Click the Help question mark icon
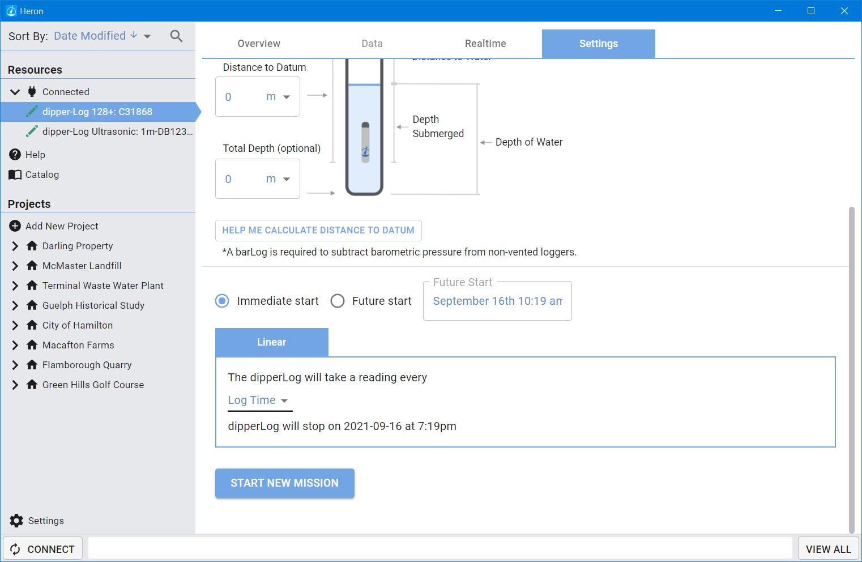The width and height of the screenshot is (862, 562). [15, 155]
